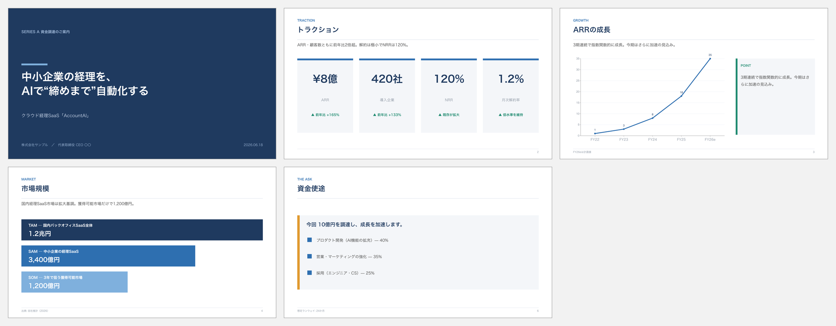Select the title '中小企業の経理を、AIで締めまで自動化する'
This screenshot has height=326, width=836.
click(x=85, y=84)
